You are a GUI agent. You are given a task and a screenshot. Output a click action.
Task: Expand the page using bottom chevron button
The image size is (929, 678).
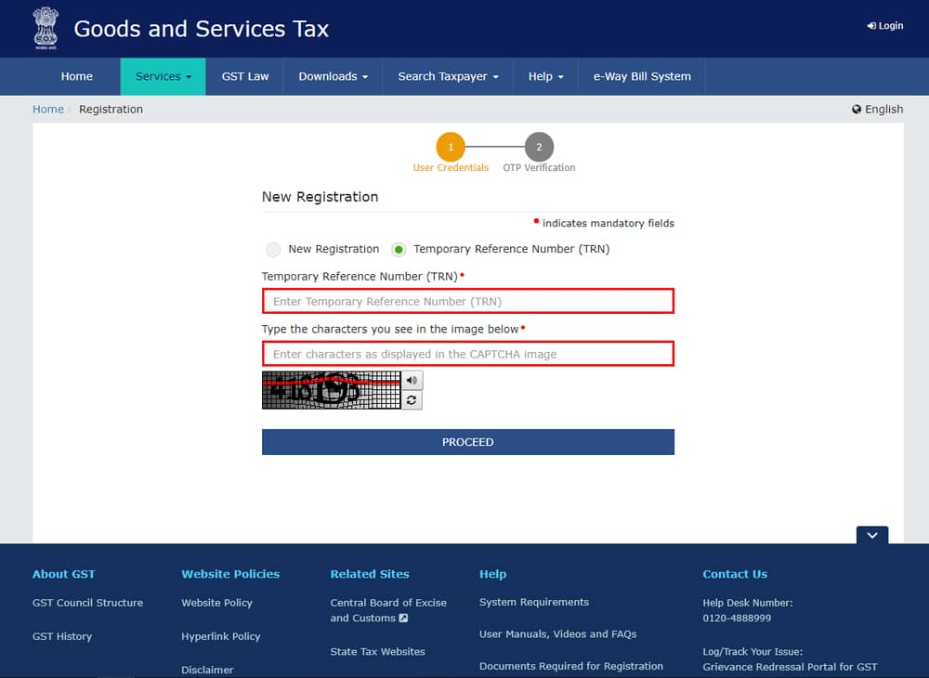[x=871, y=535]
